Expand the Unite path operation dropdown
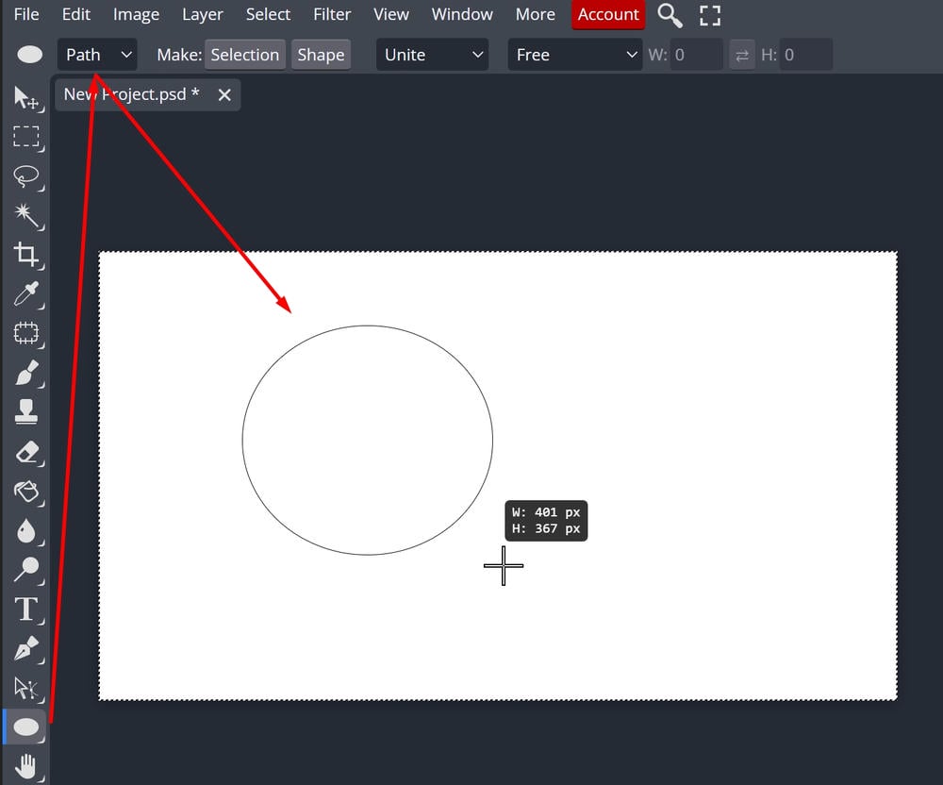The image size is (943, 785). pos(433,55)
